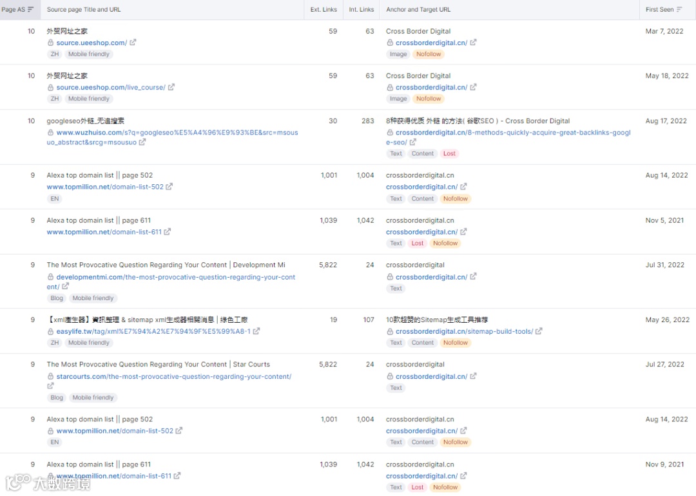
Task: Open the starcourts.com article link
Action: point(173,376)
